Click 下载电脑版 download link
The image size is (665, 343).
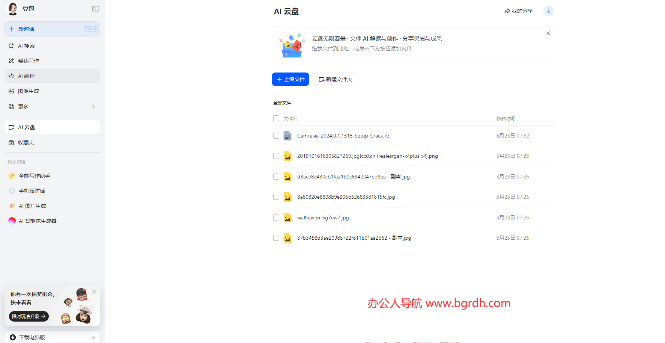tap(32, 337)
